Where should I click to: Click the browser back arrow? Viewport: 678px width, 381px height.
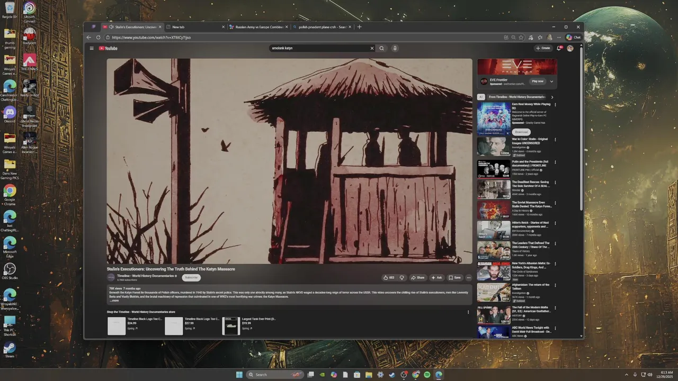click(x=90, y=38)
